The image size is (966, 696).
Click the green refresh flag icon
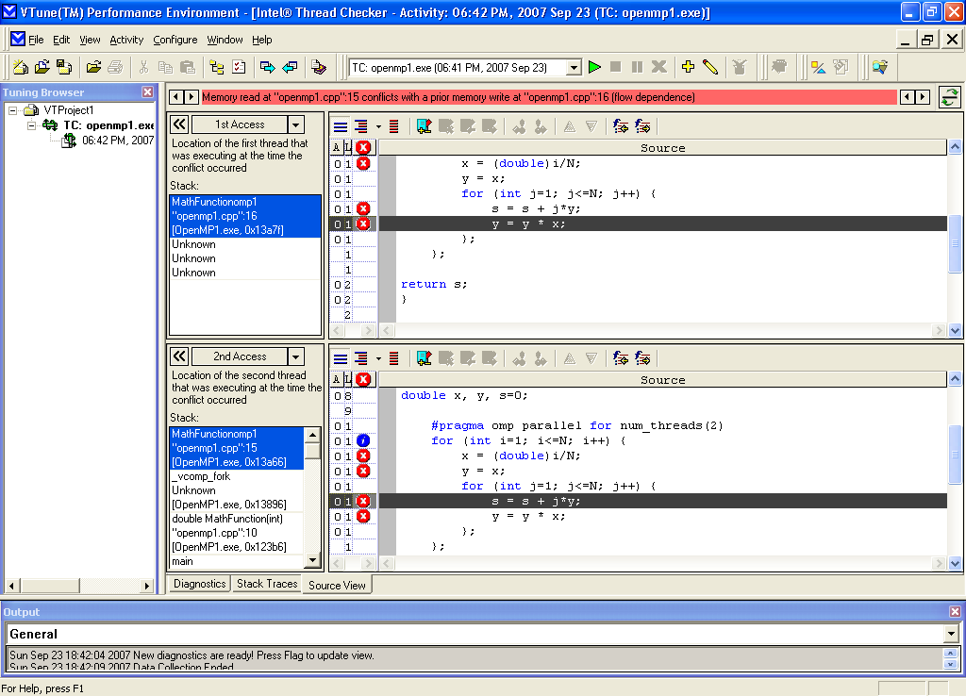click(x=949, y=97)
